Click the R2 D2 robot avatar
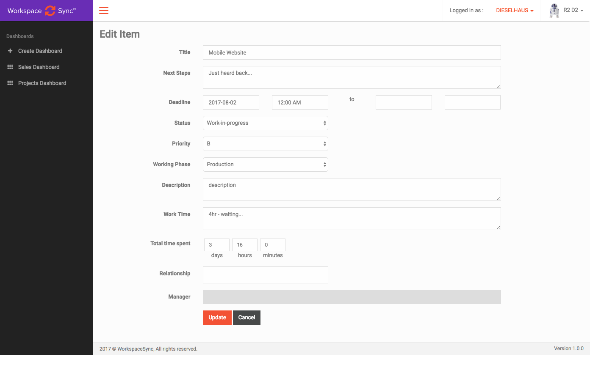 (554, 11)
